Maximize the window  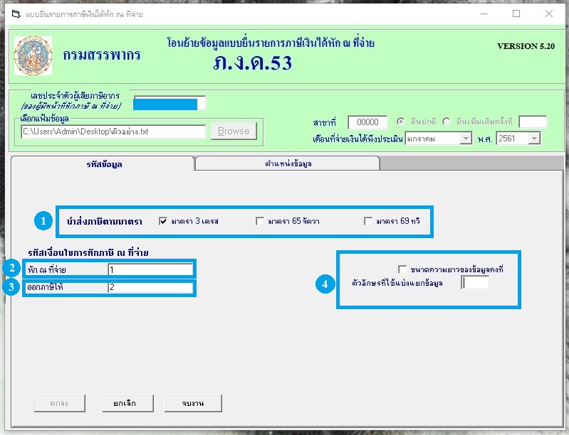(516, 14)
